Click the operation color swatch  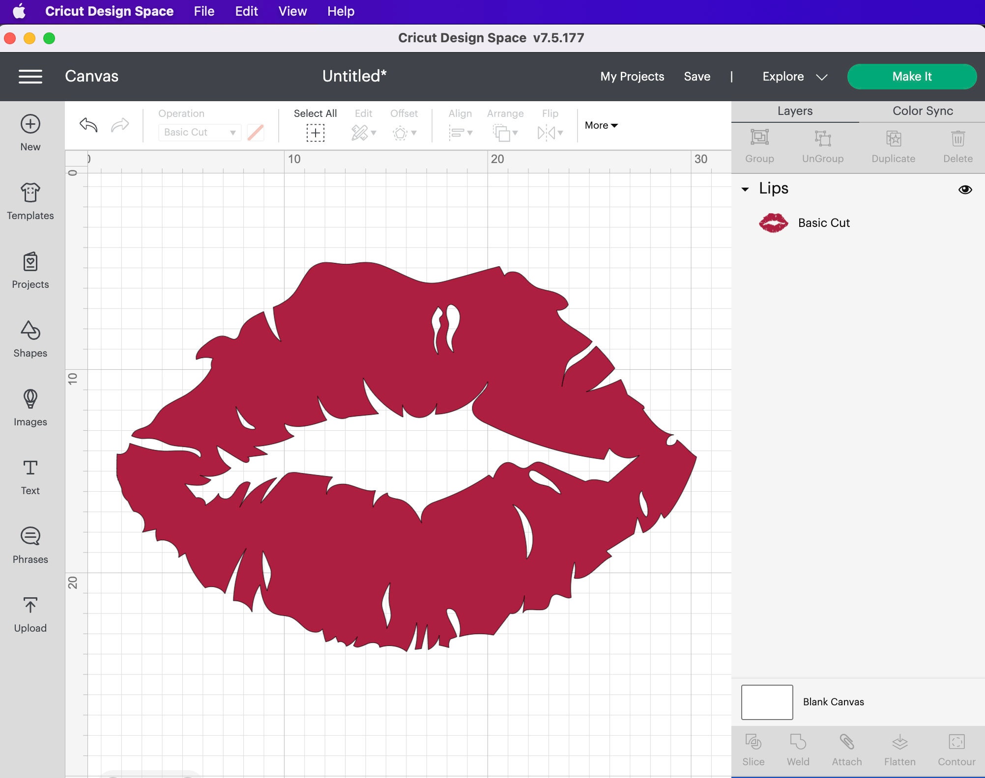click(255, 132)
